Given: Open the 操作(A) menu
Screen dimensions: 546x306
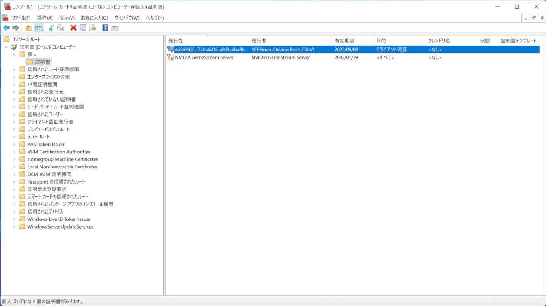Looking at the screenshot, I should click(45, 18).
